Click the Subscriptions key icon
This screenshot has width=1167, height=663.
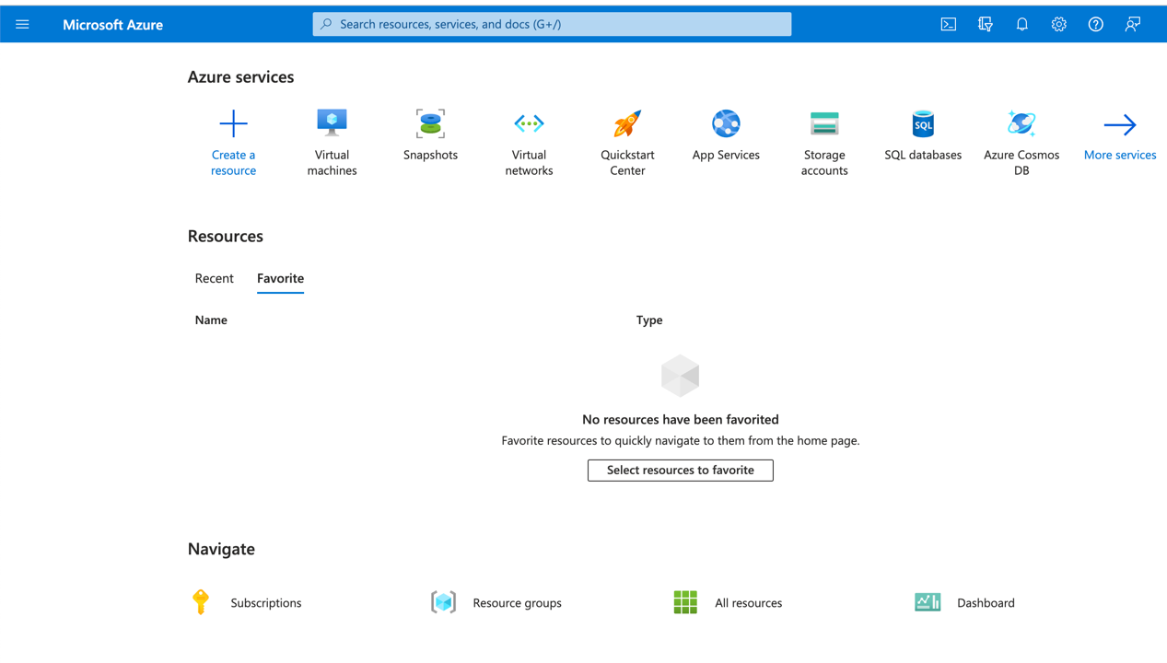point(201,602)
